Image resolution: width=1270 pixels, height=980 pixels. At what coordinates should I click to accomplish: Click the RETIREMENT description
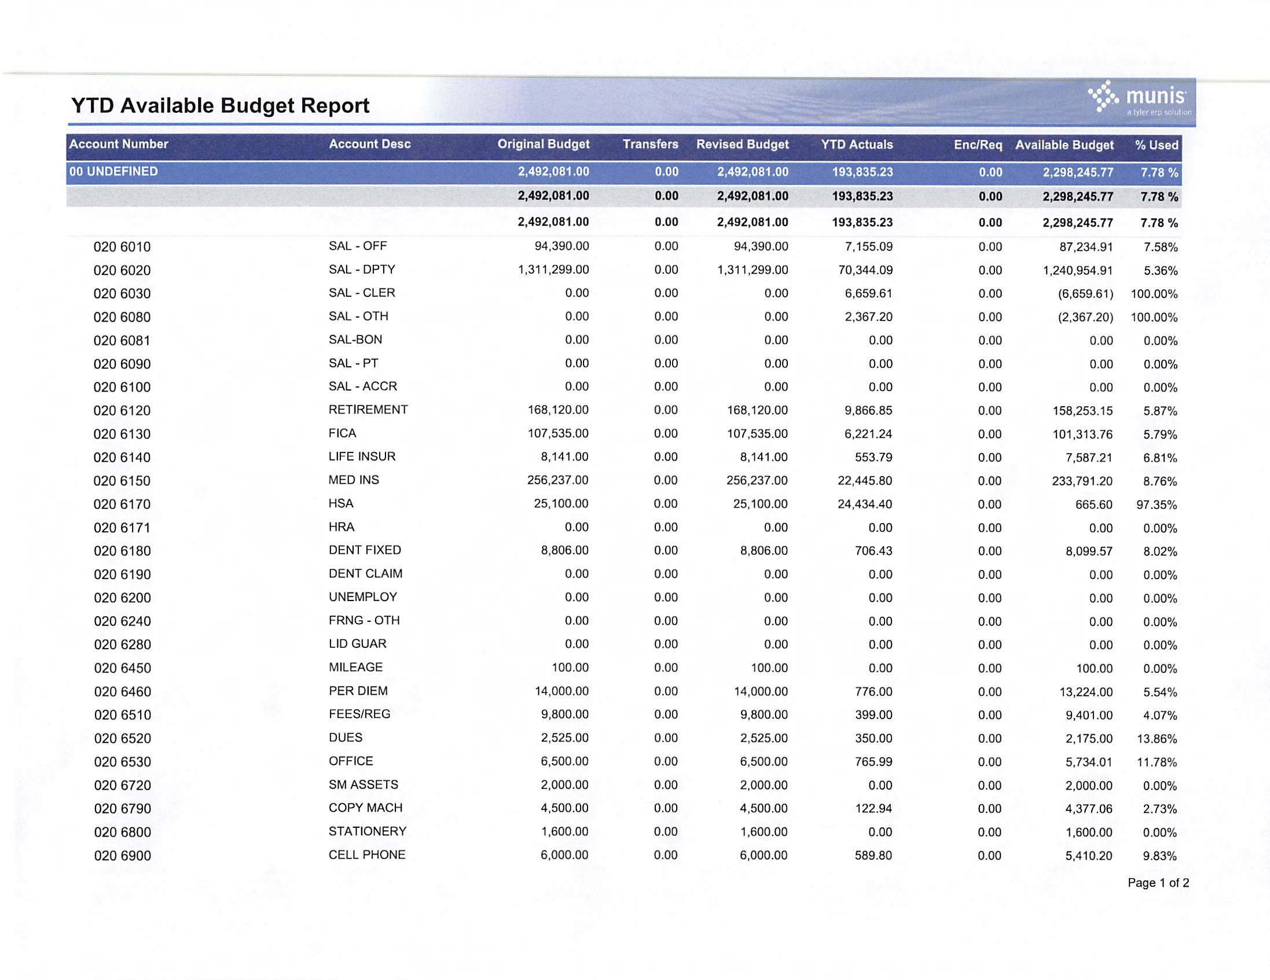point(368,409)
